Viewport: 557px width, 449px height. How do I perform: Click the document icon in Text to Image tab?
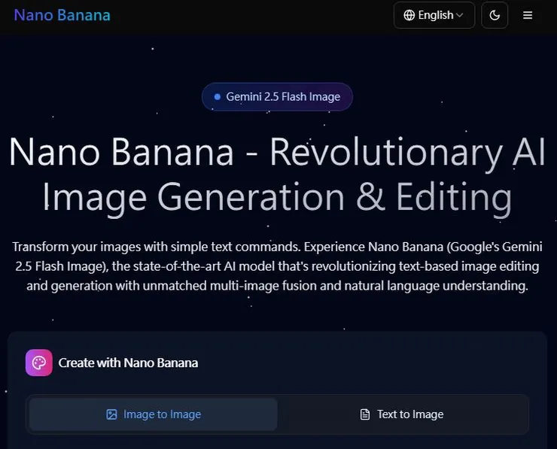[x=365, y=414]
